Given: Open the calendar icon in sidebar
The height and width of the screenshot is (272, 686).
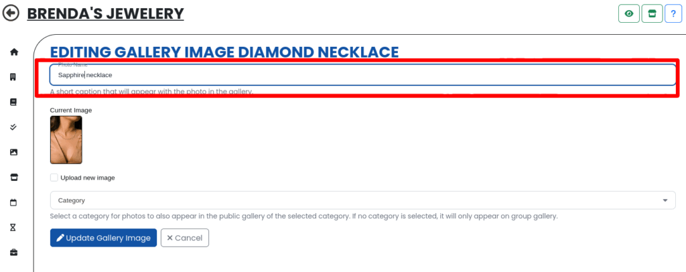Looking at the screenshot, I should tap(14, 202).
